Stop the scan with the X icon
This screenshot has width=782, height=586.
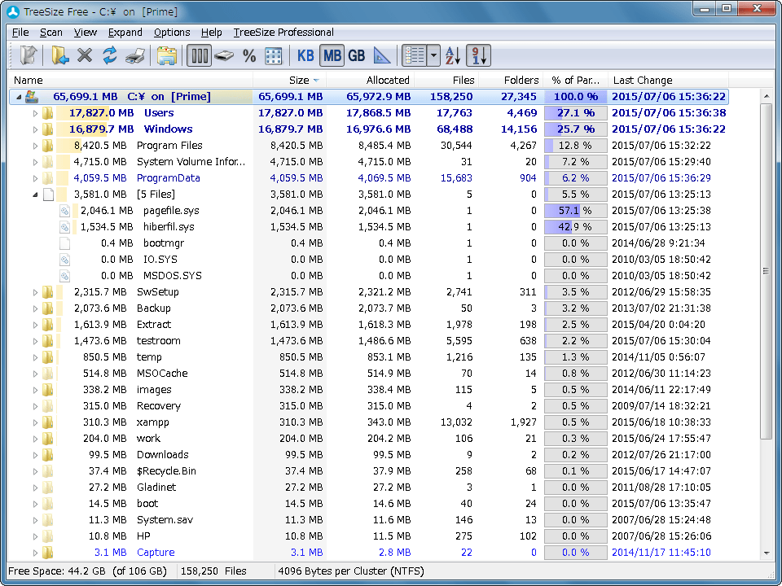point(85,55)
